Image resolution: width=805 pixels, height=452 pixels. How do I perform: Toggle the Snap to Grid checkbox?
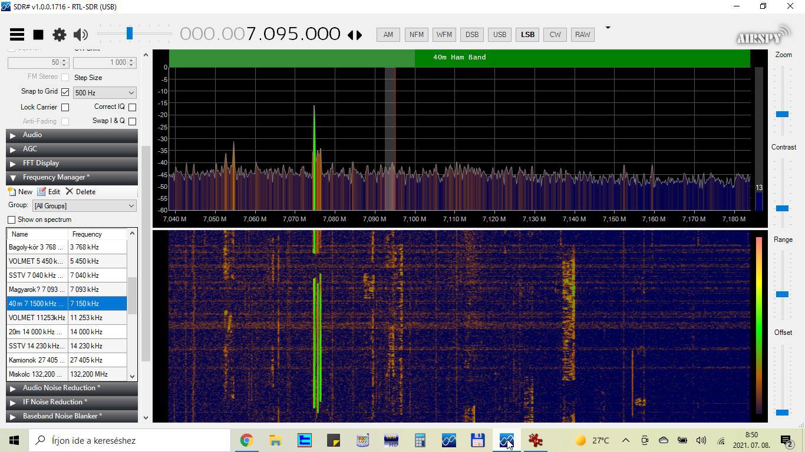[65, 92]
